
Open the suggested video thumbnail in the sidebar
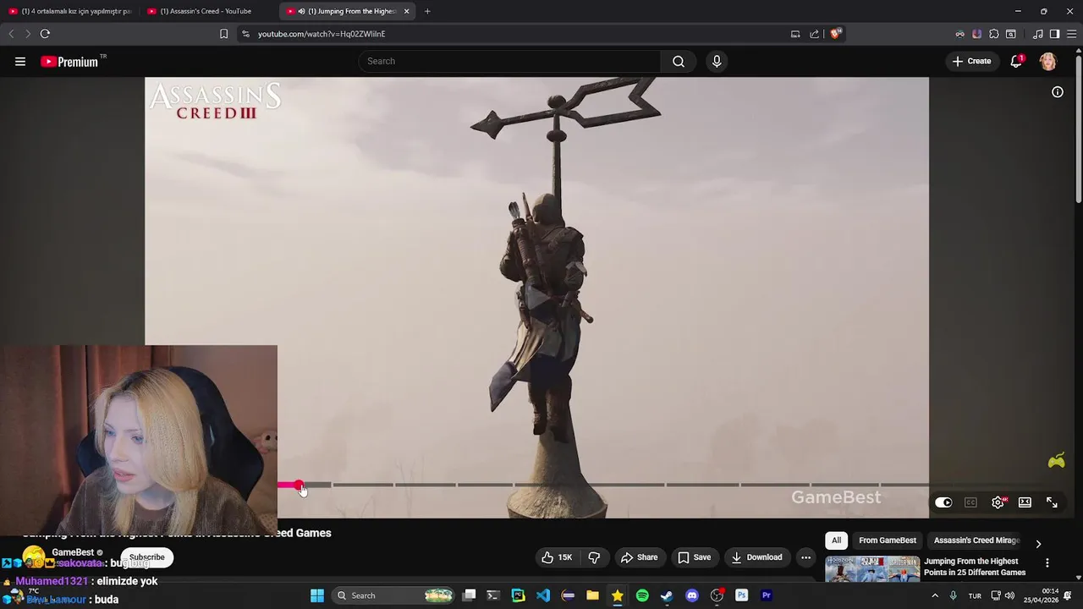click(x=871, y=568)
